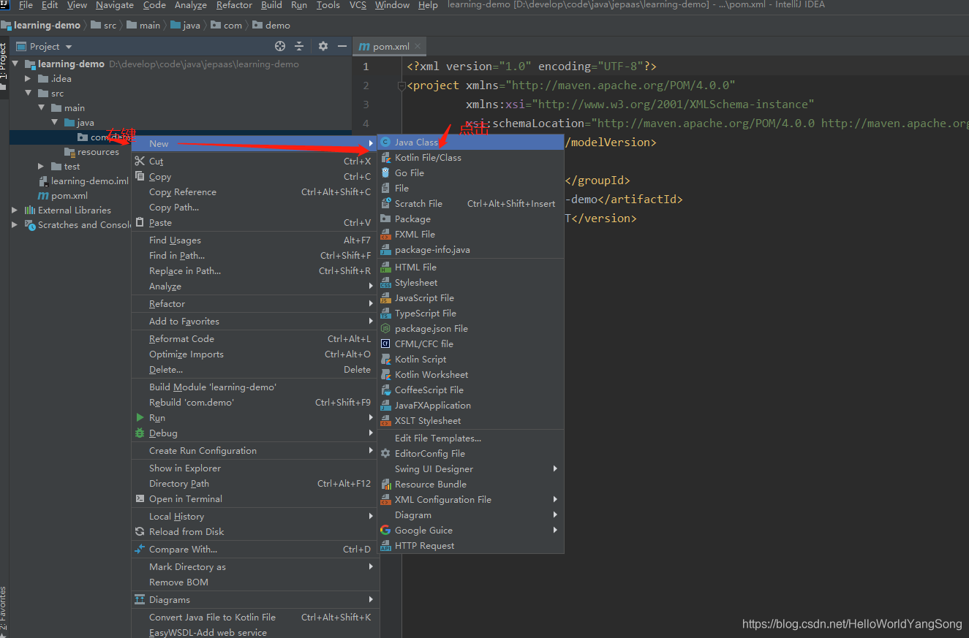
Task: Click the Go File icon
Action: (x=385, y=172)
